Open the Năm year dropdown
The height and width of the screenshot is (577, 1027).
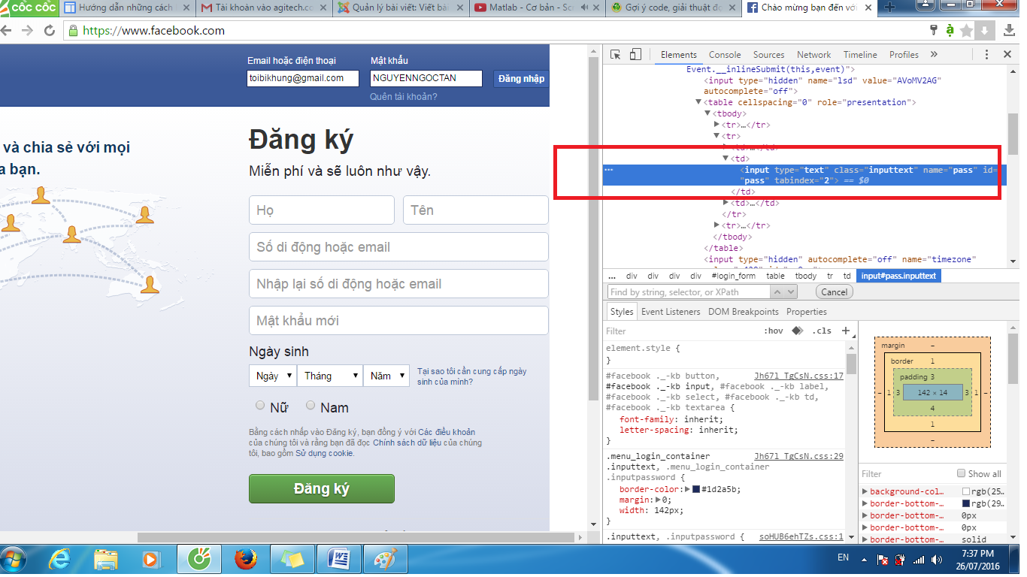[386, 376]
